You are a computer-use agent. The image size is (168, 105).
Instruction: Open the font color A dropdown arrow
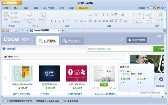71,21
